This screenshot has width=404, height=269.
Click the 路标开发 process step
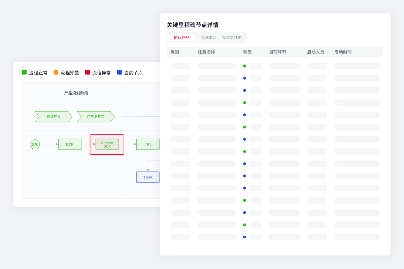(54, 117)
